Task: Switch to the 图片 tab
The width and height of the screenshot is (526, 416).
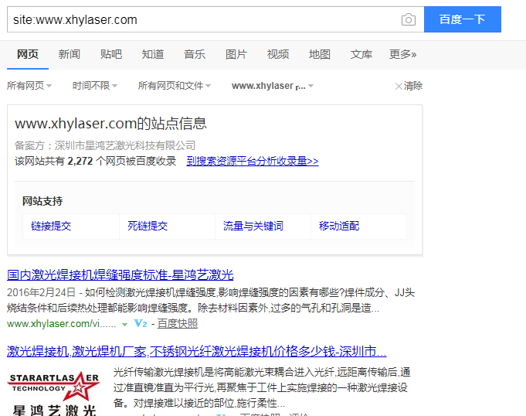Action: point(236,54)
